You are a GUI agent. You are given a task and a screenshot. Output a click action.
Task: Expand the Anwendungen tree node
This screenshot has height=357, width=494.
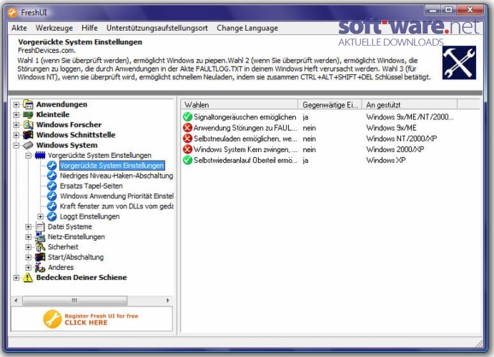[x=16, y=105]
